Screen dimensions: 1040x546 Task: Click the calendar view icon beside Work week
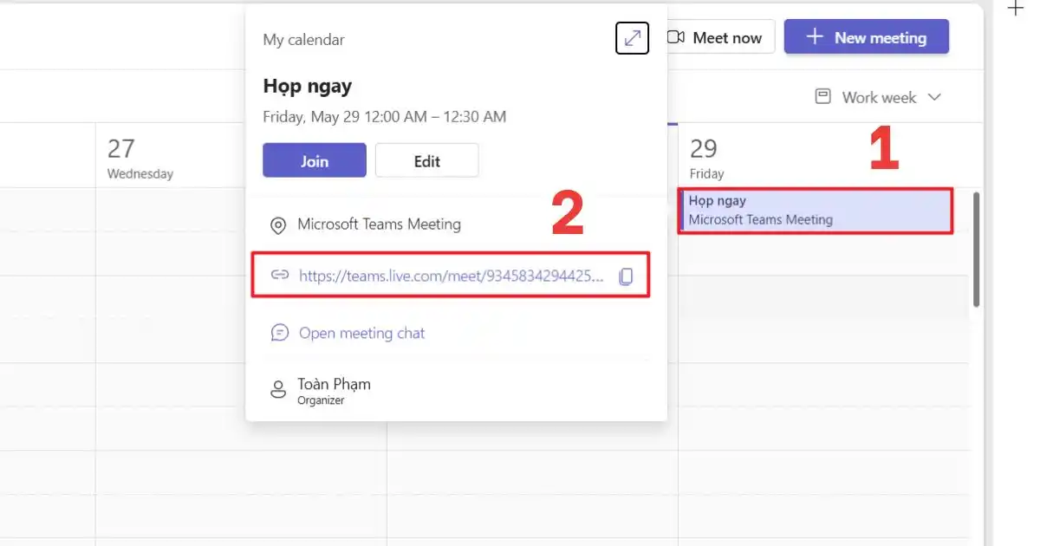coord(823,96)
